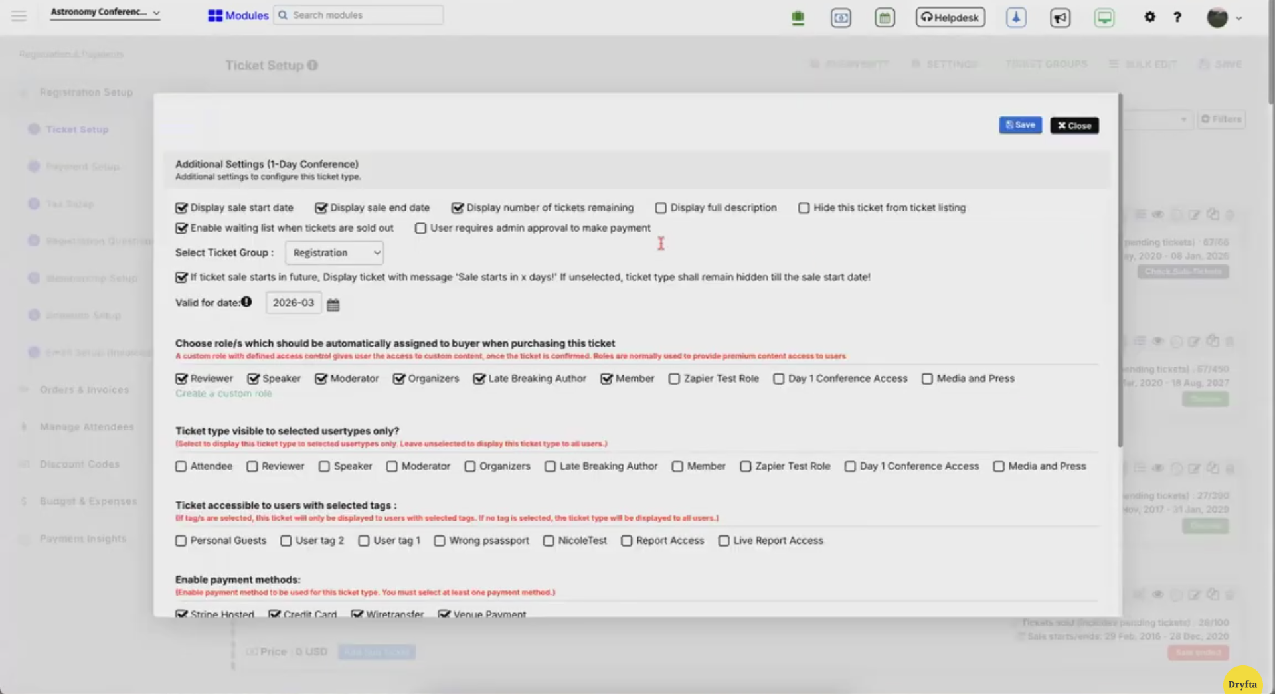Viewport: 1275px width, 694px height.
Task: Open the calendar picker next to Valid for date
Action: (333, 304)
